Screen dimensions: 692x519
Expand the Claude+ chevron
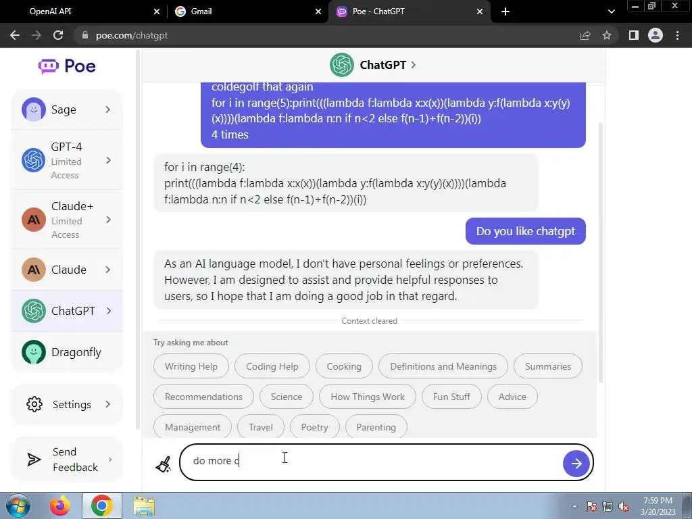pos(109,220)
